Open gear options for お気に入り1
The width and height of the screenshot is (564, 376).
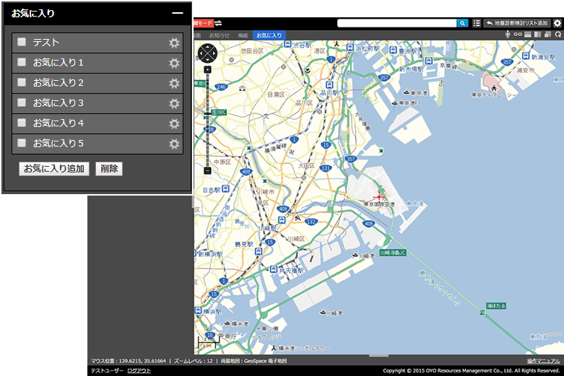coord(173,64)
